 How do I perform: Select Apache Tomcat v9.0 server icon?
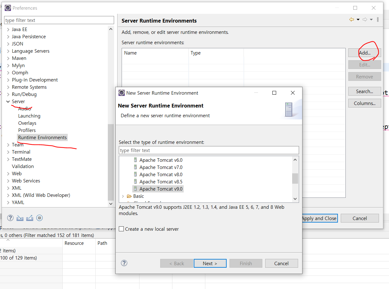click(x=135, y=189)
